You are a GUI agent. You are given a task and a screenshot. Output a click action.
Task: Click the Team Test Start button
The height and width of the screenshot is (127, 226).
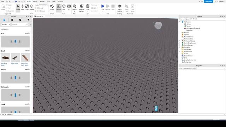[127, 8]
